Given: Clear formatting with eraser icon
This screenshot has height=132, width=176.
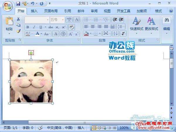Looking at the screenshot, I should tap(72, 27).
